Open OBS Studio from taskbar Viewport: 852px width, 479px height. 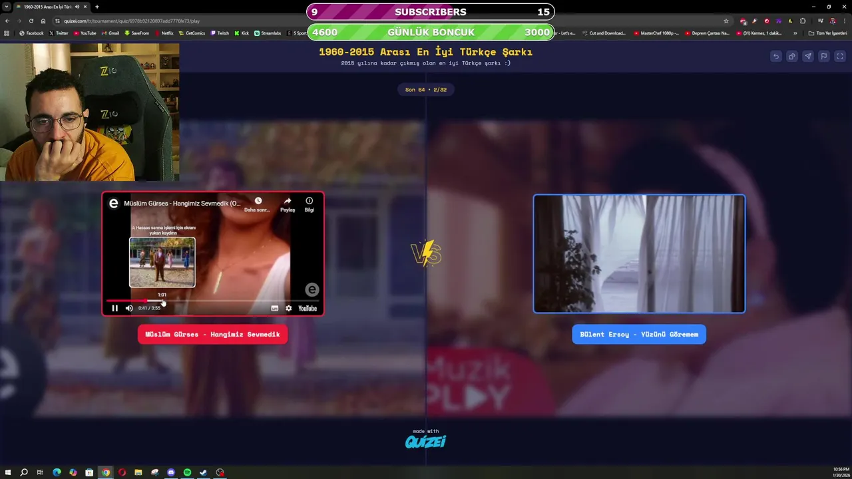click(220, 472)
